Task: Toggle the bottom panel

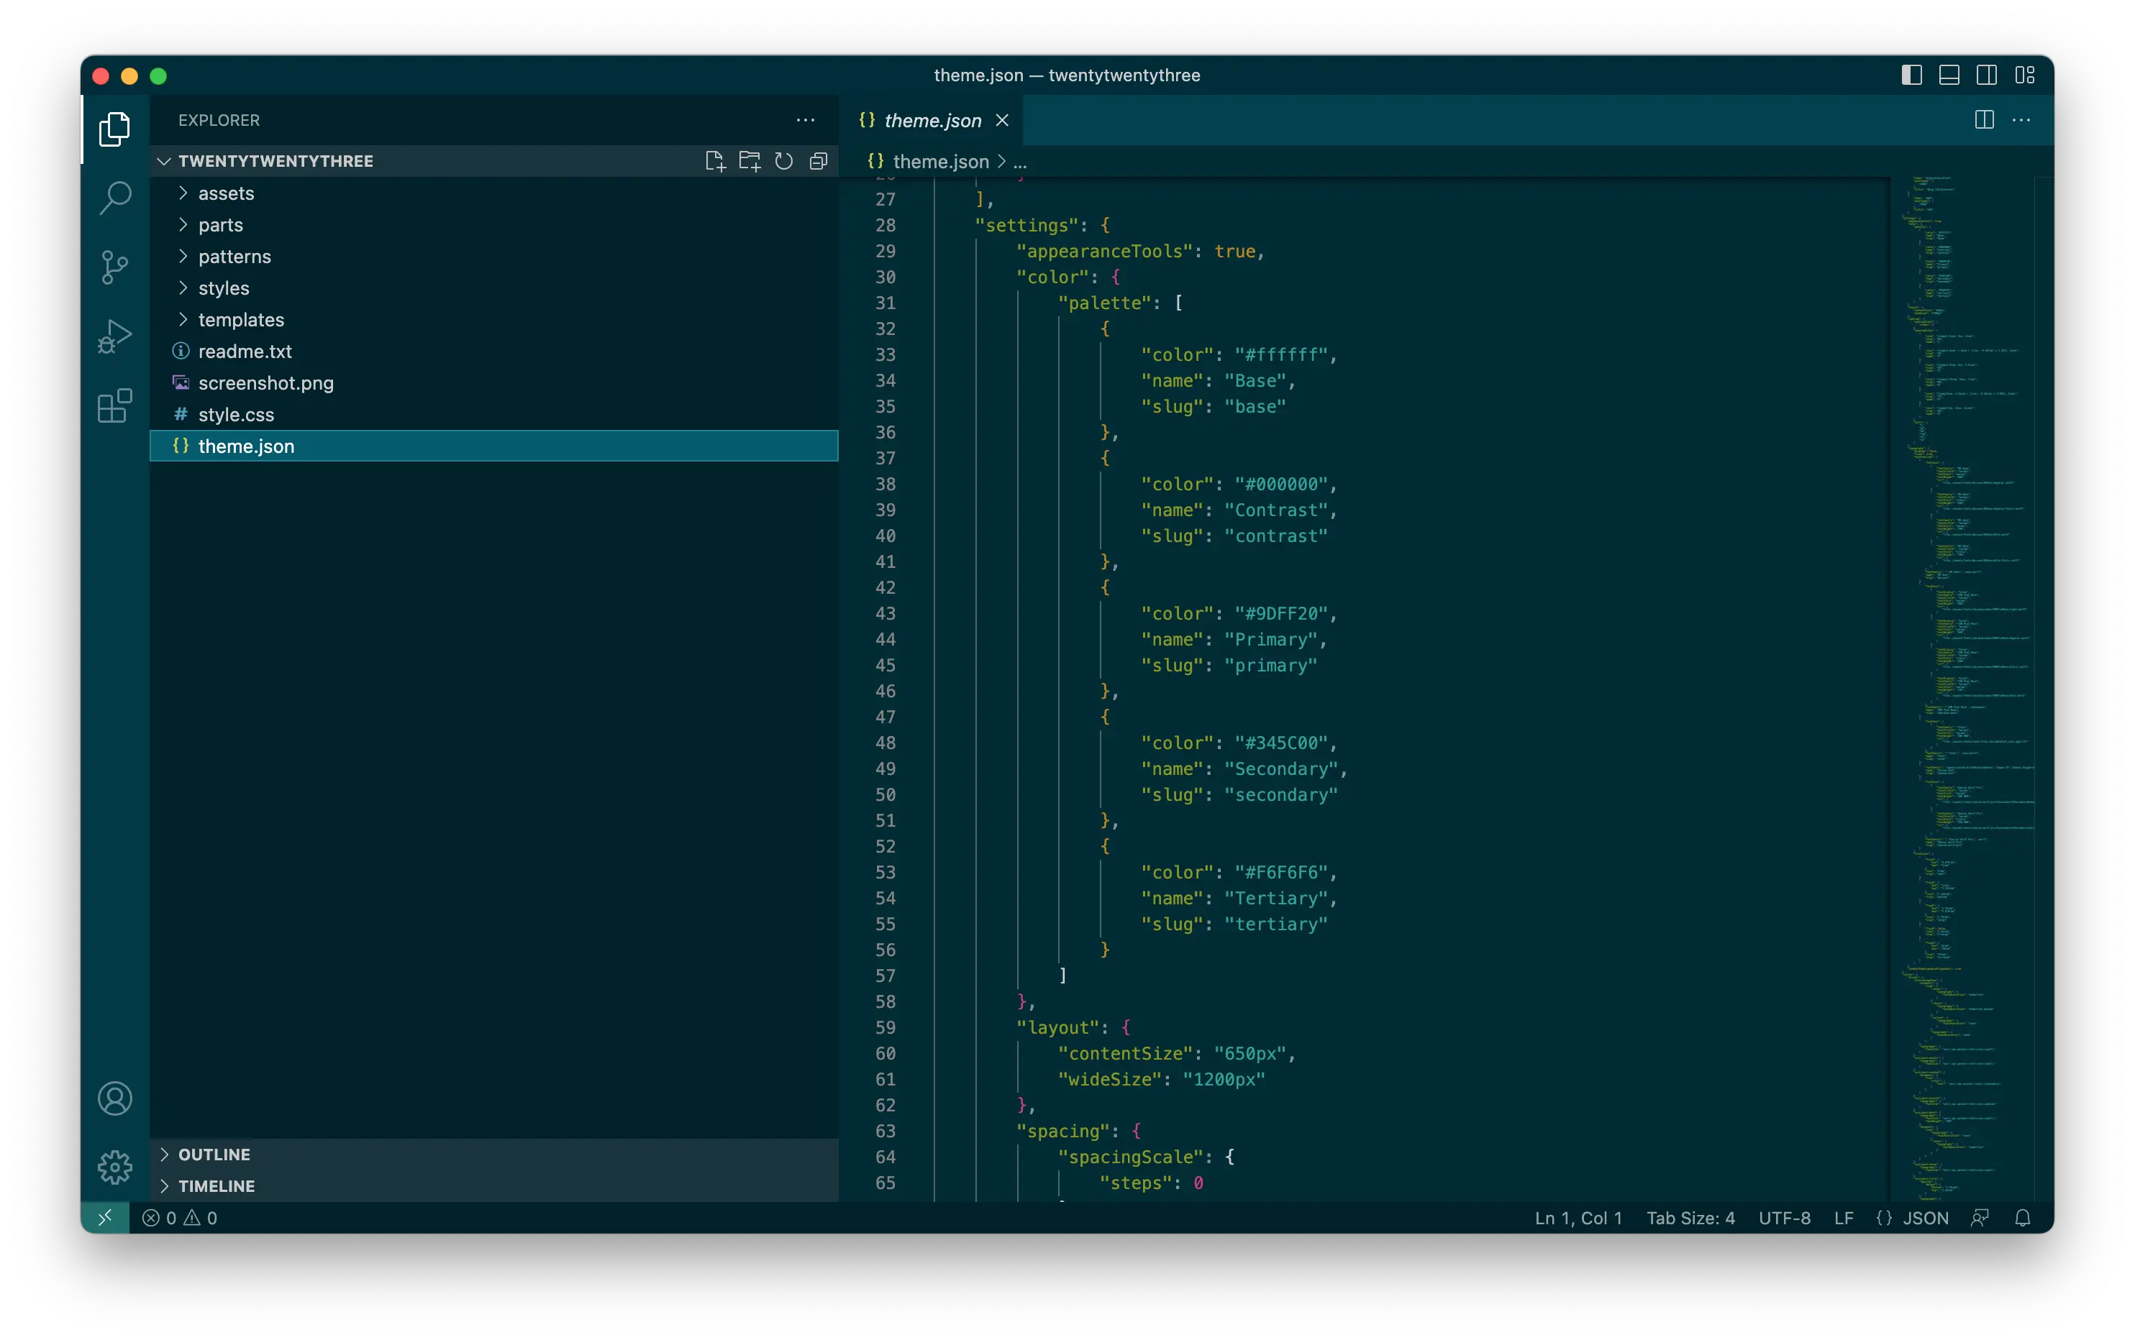Action: (x=1949, y=75)
